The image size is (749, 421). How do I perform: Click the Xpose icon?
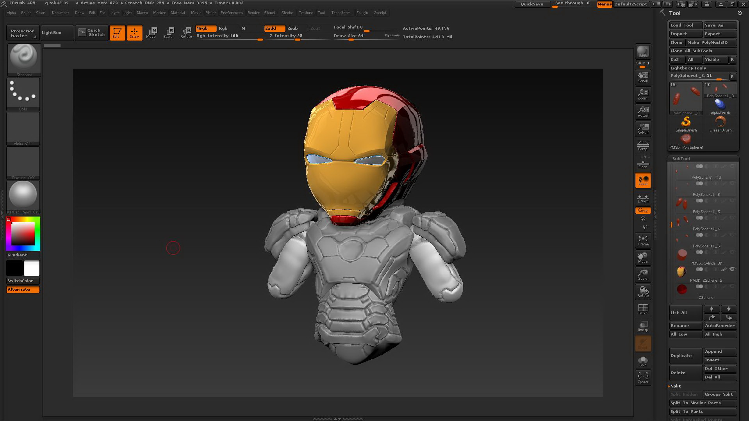pyautogui.click(x=643, y=378)
